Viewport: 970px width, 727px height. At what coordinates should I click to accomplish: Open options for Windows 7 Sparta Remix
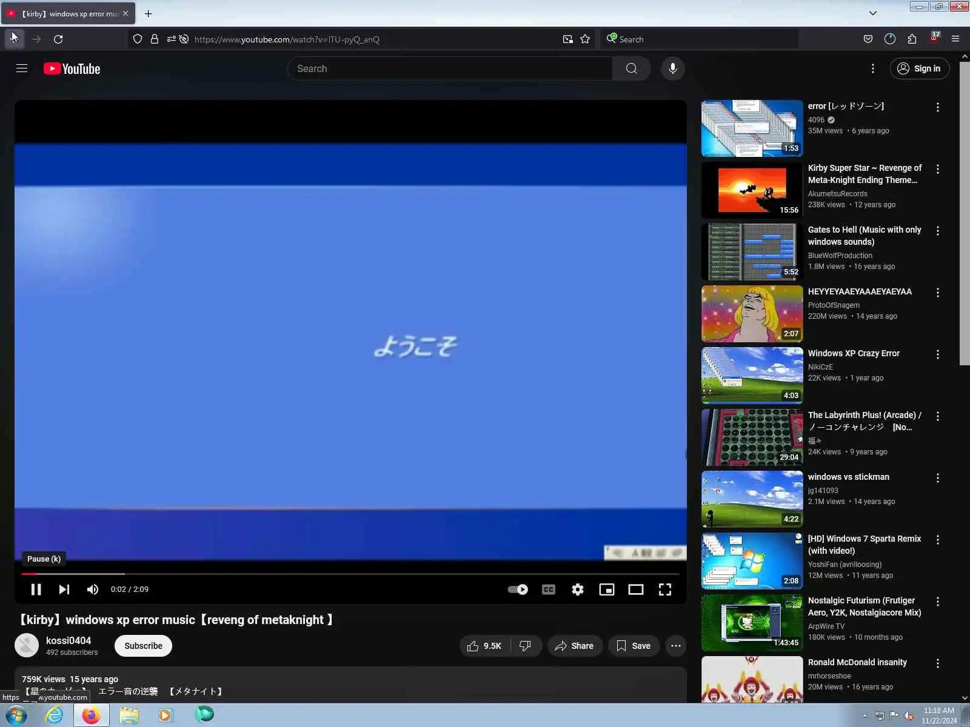937,540
